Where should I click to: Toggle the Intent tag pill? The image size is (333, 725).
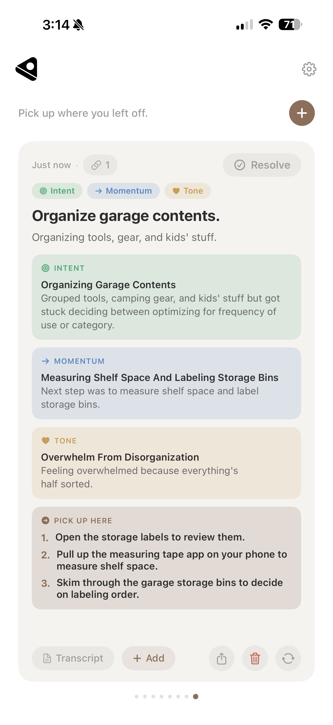[57, 191]
